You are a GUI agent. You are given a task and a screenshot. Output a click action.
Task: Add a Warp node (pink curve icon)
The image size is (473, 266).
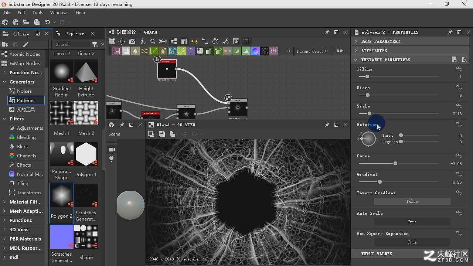coord(274,51)
